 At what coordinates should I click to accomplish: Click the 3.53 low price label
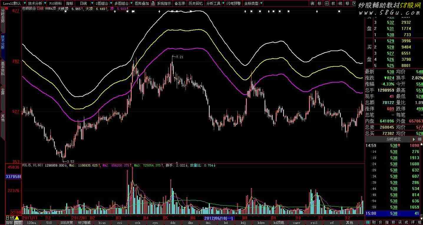click(70, 161)
